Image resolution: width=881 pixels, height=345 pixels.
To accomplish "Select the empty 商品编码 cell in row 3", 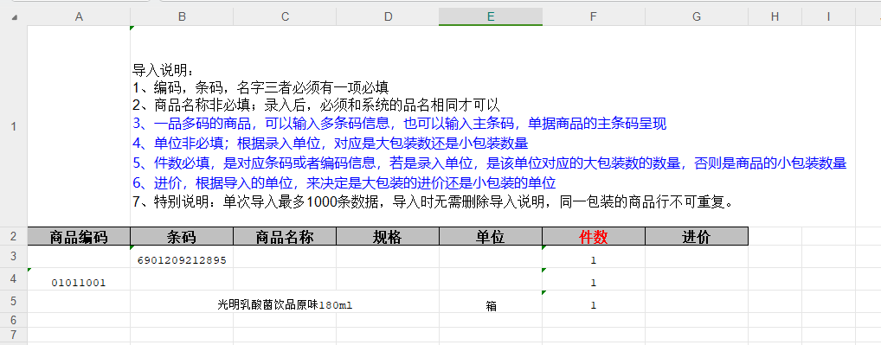I will tap(79, 257).
